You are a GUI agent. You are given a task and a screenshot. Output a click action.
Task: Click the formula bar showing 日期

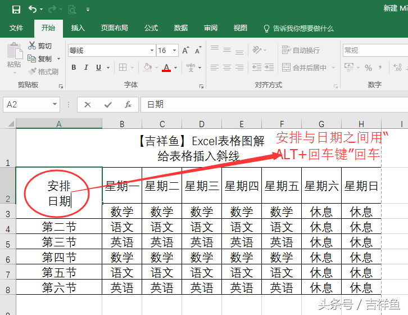274,105
